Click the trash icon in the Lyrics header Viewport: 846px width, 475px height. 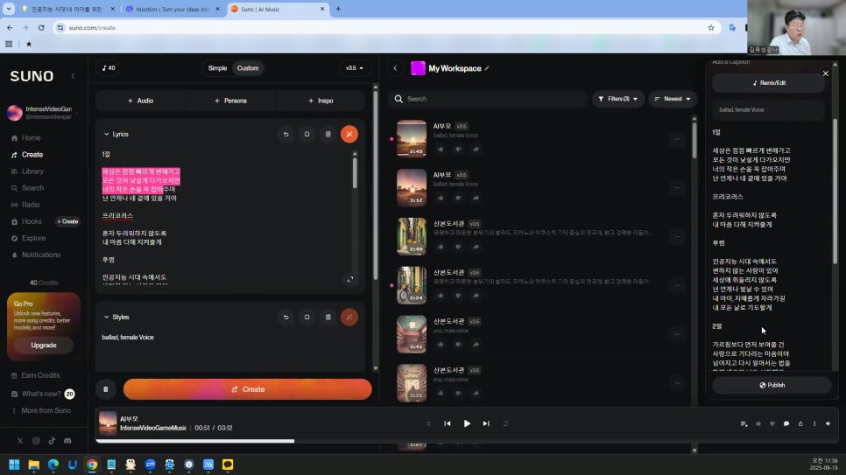328,134
